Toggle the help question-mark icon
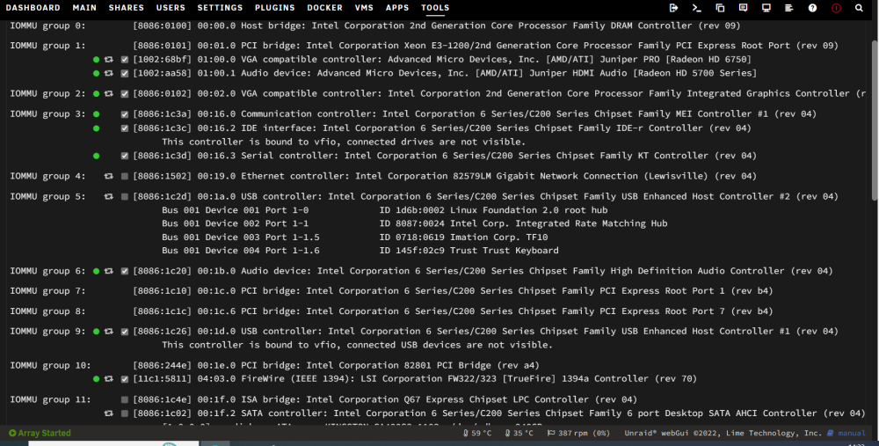Screen dimensions: 879x446 pyautogui.click(x=812, y=8)
